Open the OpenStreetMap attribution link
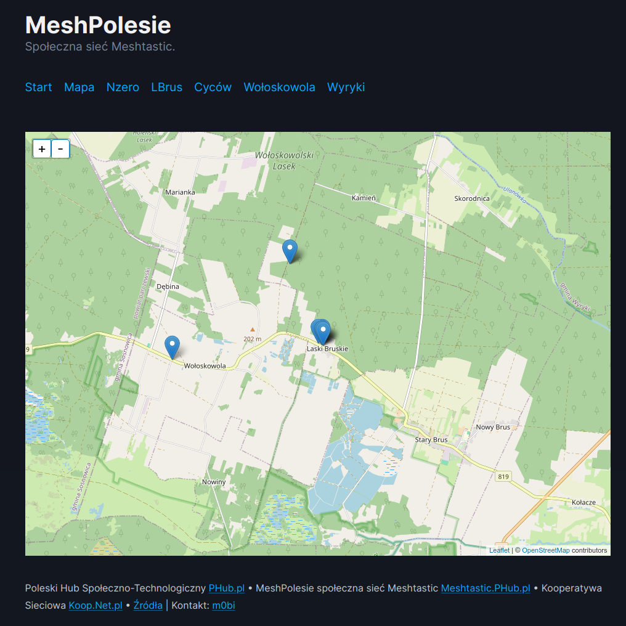The image size is (626, 626). [545, 550]
